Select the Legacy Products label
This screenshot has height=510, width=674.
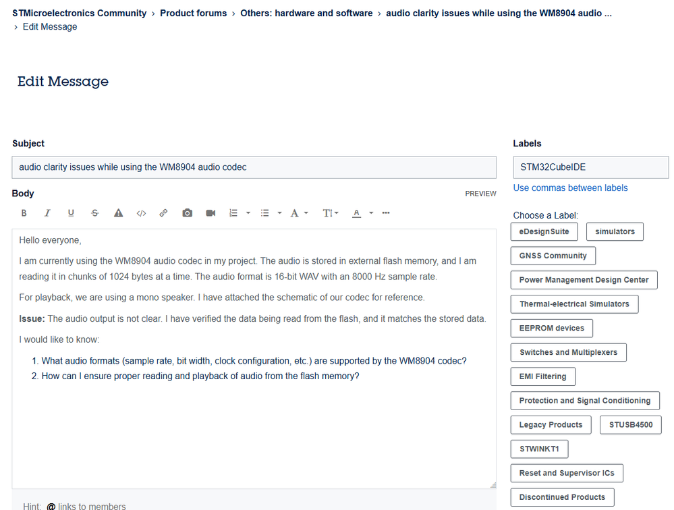pos(551,424)
